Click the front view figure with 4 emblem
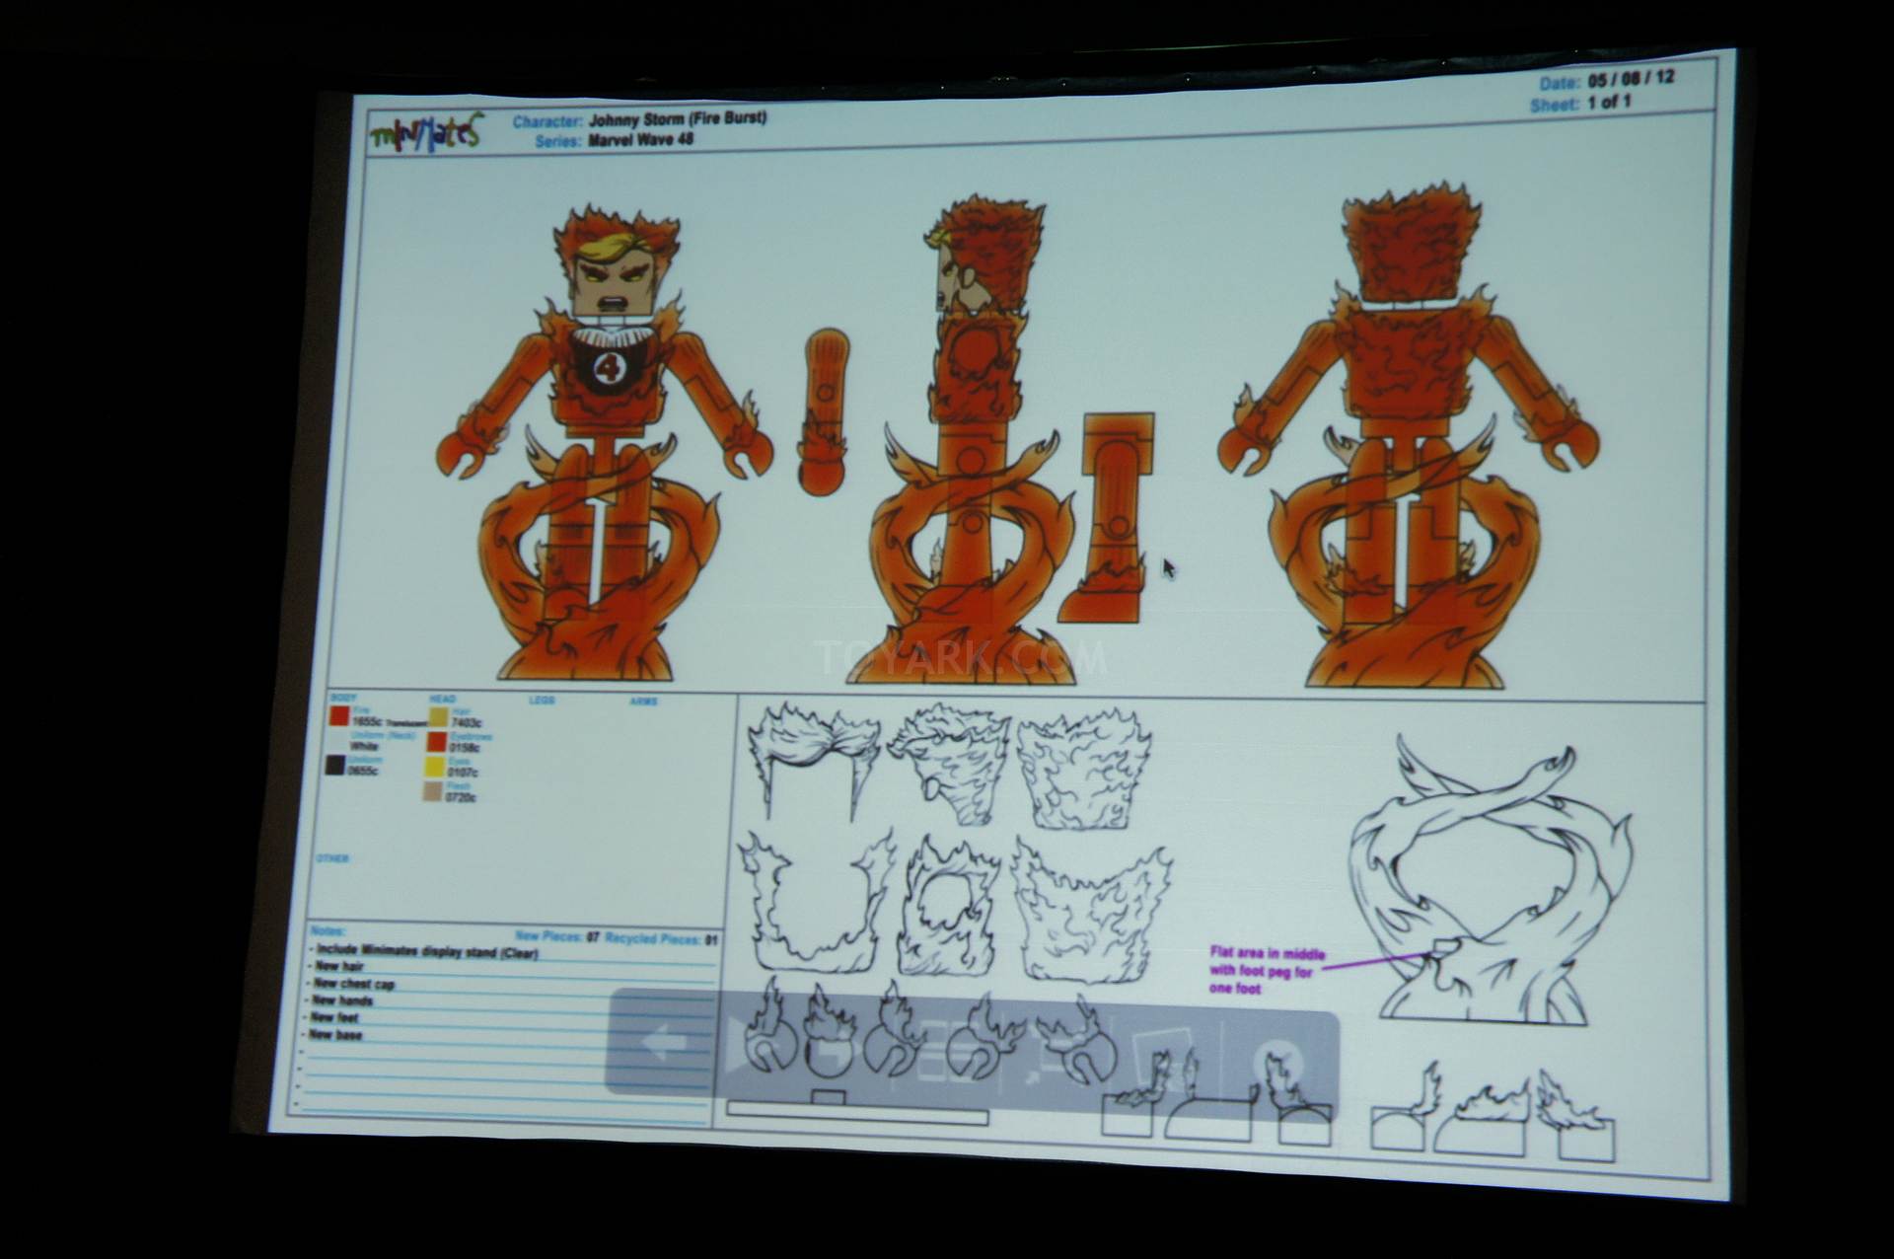The image size is (1894, 1259). pos(605,441)
